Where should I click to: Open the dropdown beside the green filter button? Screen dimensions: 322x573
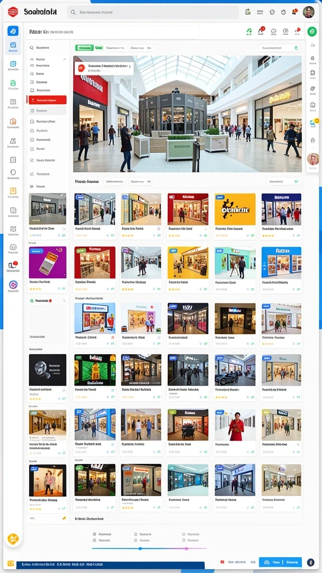[115, 48]
